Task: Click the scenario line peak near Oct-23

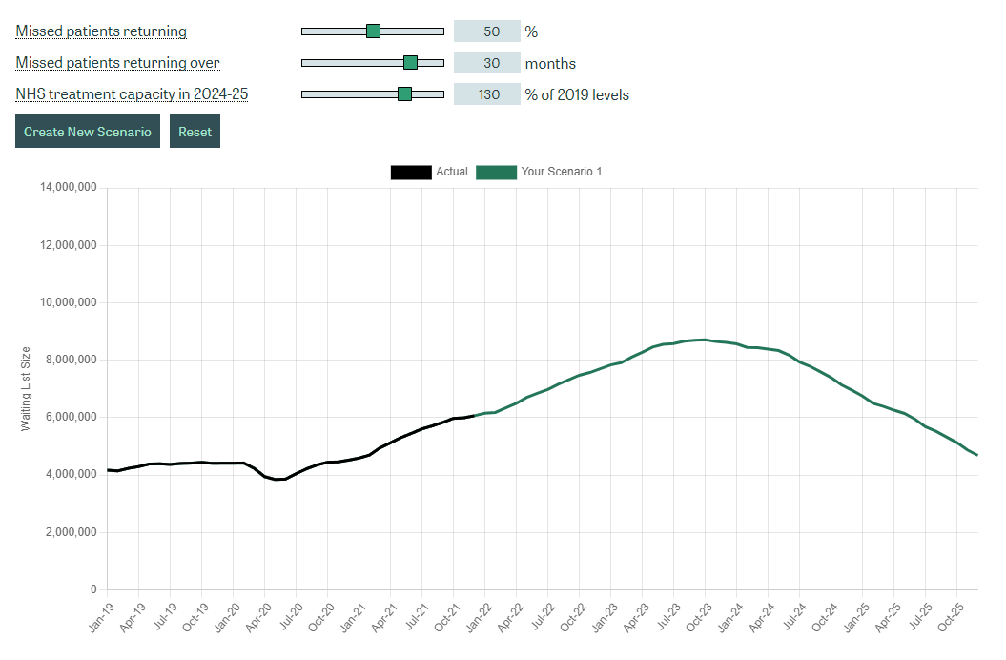Action: (705, 340)
